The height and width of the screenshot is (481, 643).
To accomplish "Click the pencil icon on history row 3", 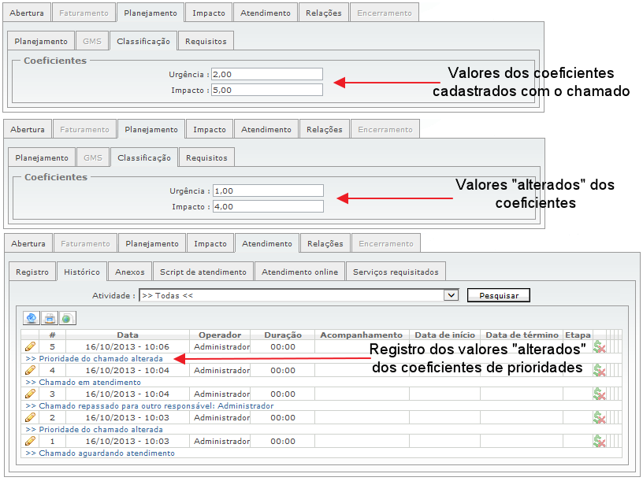I will click(30, 393).
